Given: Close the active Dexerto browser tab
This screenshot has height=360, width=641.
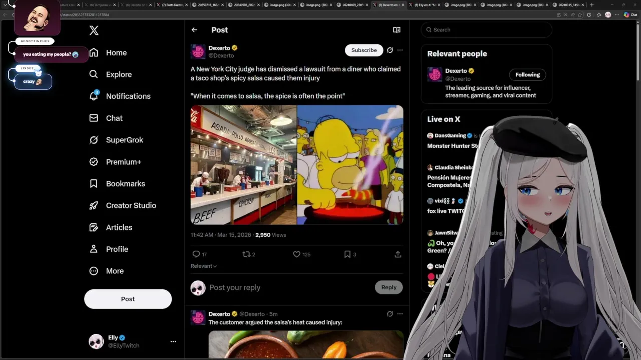Looking at the screenshot, I should [x=403, y=5].
